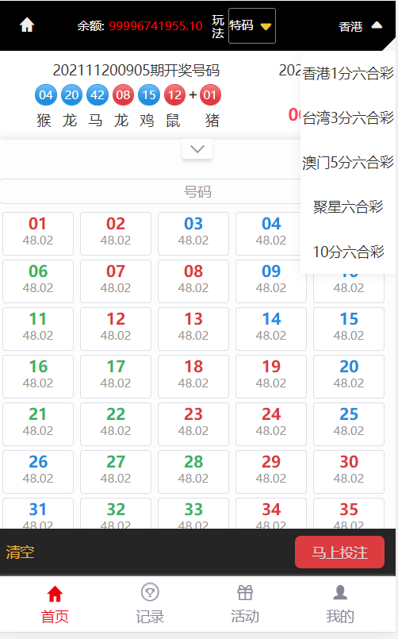Place bet with 马上投注 button
The image size is (398, 639).
(339, 552)
